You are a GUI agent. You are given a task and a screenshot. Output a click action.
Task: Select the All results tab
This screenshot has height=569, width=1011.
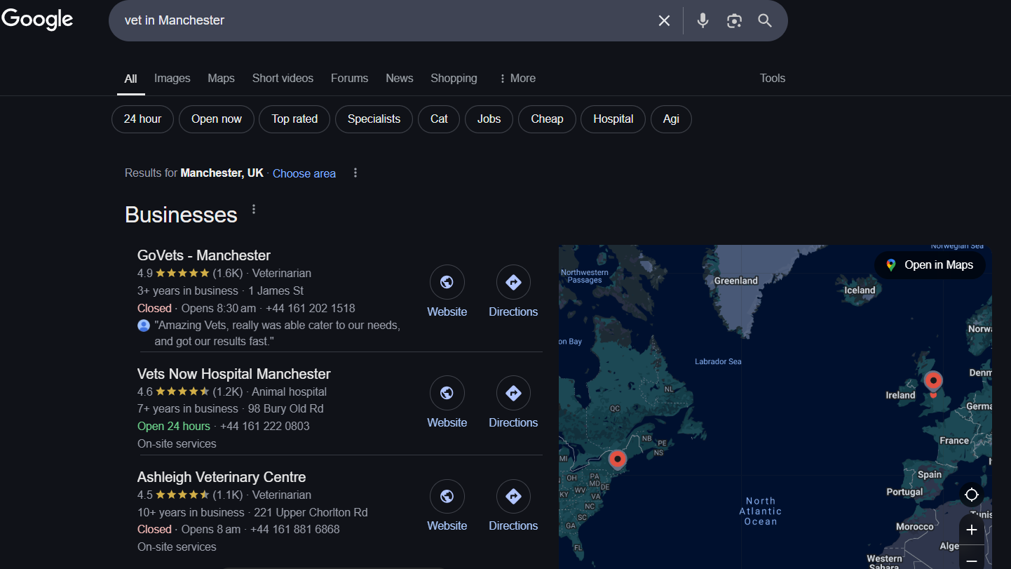click(130, 79)
